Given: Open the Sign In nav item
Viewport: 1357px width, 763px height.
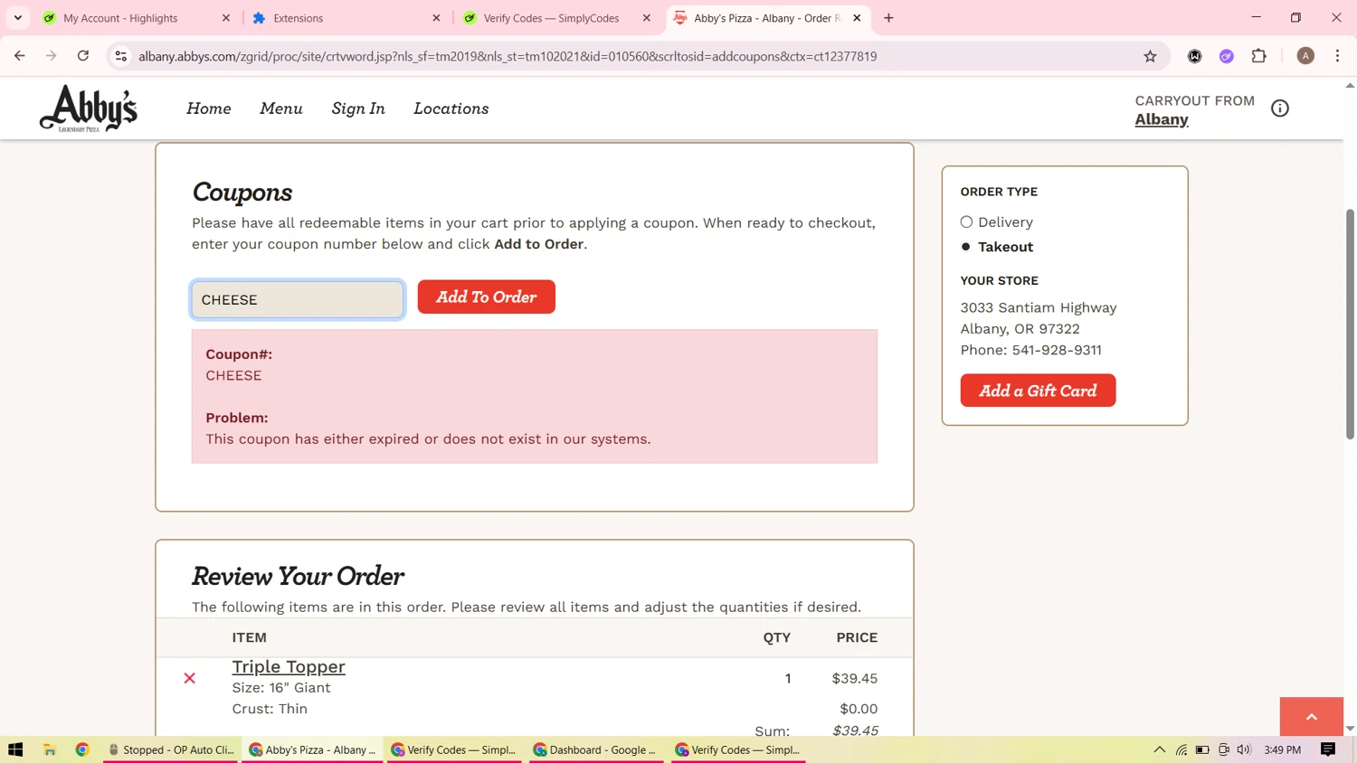Looking at the screenshot, I should [x=358, y=108].
